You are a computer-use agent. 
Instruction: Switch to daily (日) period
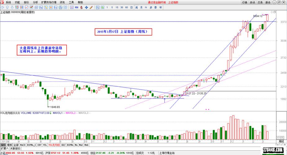click(132, 7)
